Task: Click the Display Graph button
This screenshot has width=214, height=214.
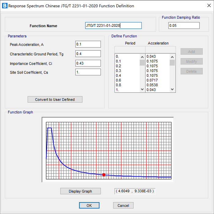Action: pos(80,191)
